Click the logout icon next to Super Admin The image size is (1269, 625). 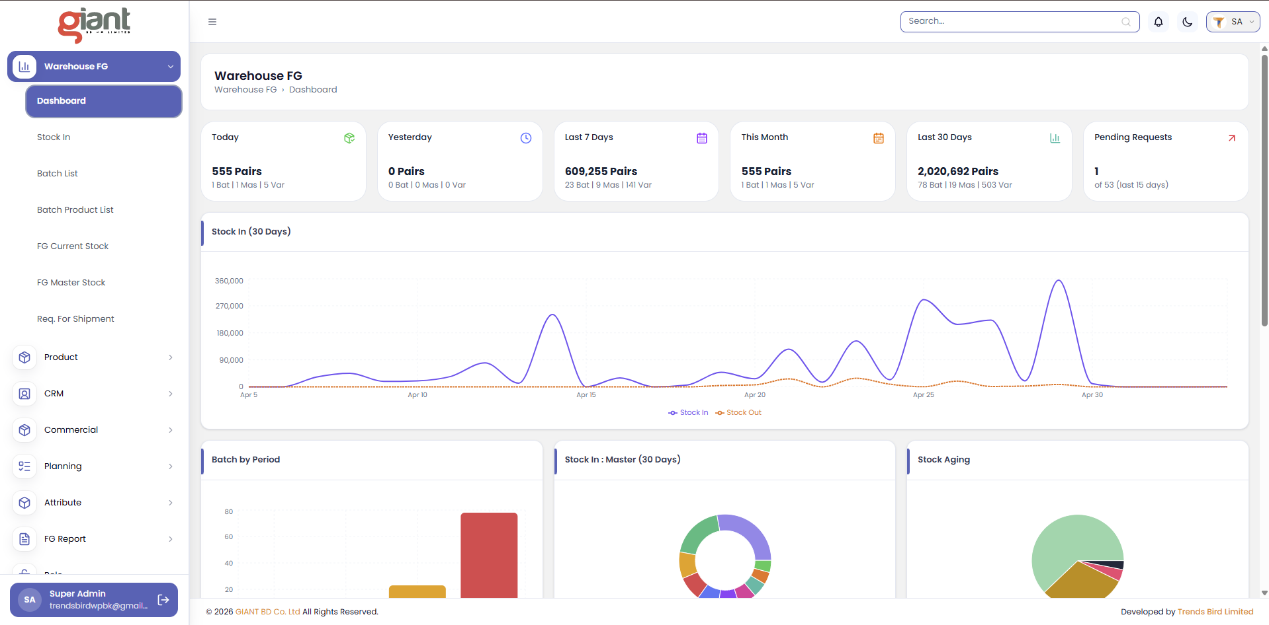(163, 600)
